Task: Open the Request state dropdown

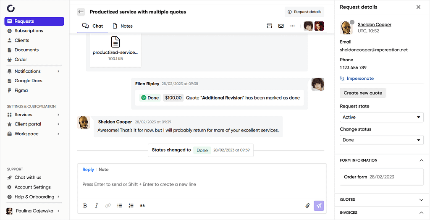Action: pyautogui.click(x=381, y=117)
